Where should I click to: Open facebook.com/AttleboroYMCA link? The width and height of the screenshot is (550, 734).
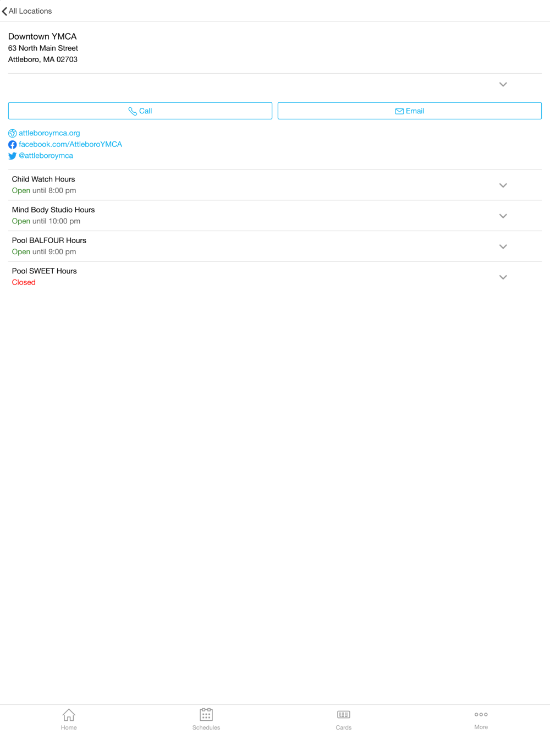(x=70, y=144)
